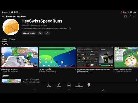The image size is (138, 103).
Task: Tap the cheese channel avatar
Action: pyautogui.click(x=11, y=27)
